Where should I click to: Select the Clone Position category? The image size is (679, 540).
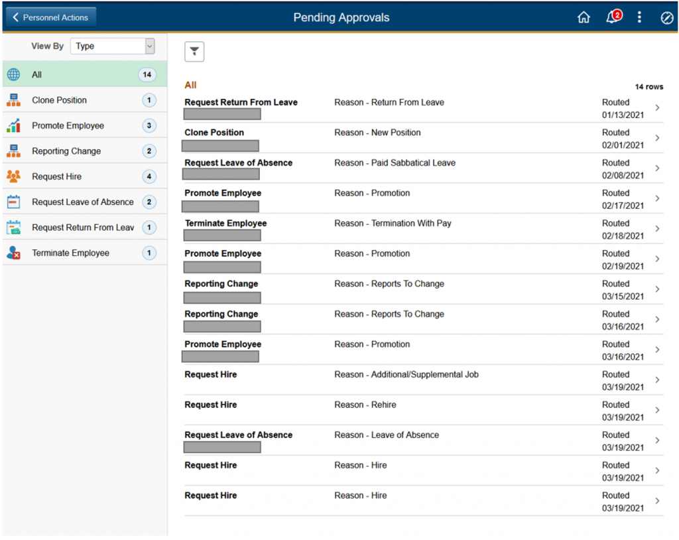tap(85, 100)
